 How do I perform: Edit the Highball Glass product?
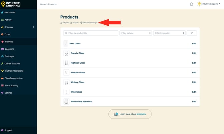(194, 63)
